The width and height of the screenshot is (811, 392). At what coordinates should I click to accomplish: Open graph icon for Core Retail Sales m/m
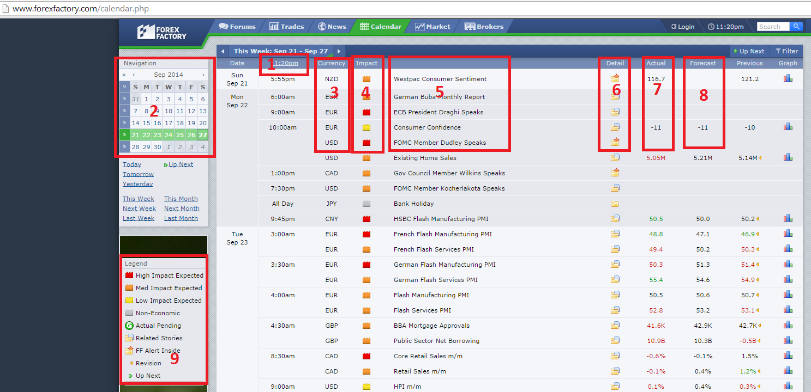tap(788, 356)
